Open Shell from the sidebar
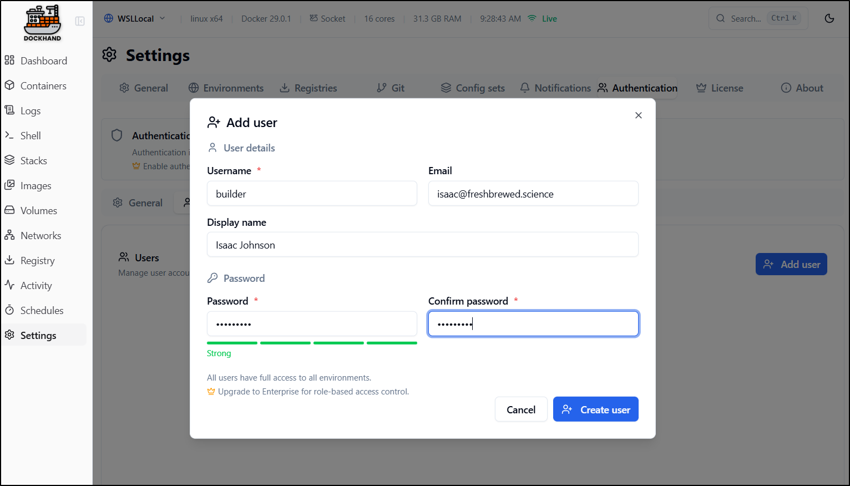This screenshot has width=850, height=486. [31, 136]
